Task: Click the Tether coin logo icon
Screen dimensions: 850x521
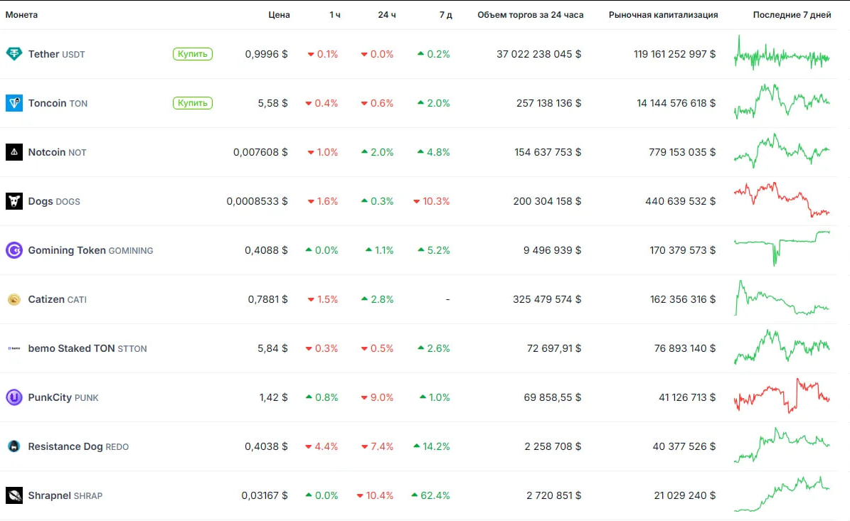Action: click(x=14, y=53)
